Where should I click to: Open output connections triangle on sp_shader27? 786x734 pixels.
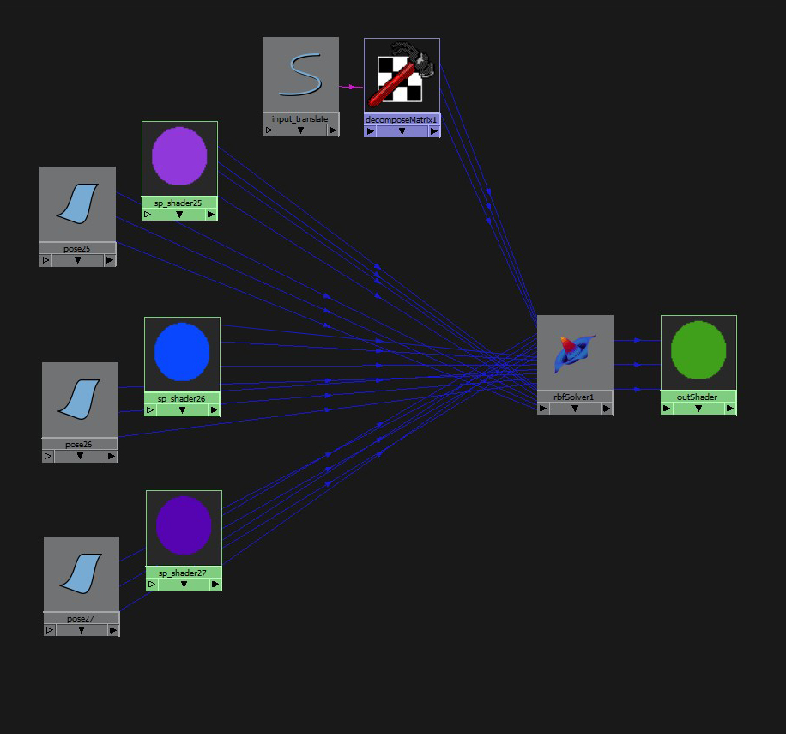click(215, 585)
